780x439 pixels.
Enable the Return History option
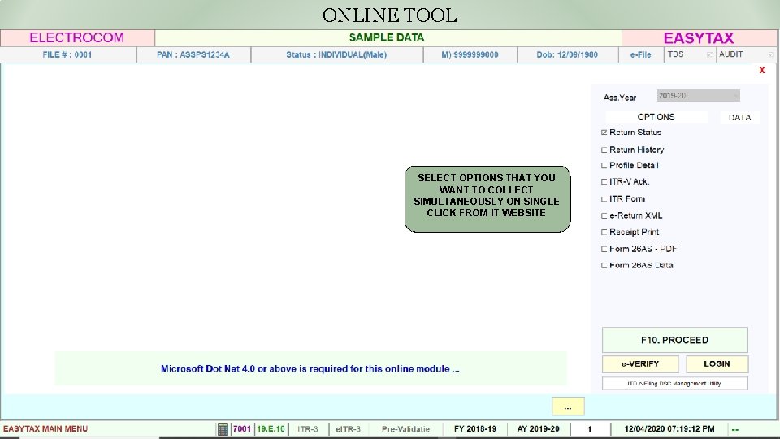coord(604,150)
